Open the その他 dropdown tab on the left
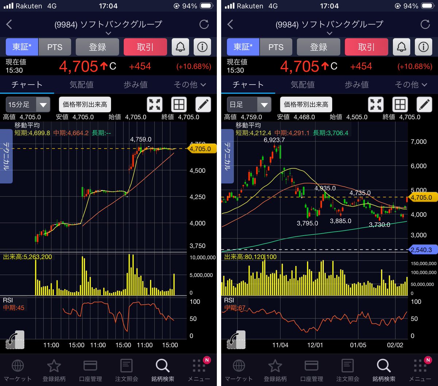The width and height of the screenshot is (438, 386). (x=190, y=85)
